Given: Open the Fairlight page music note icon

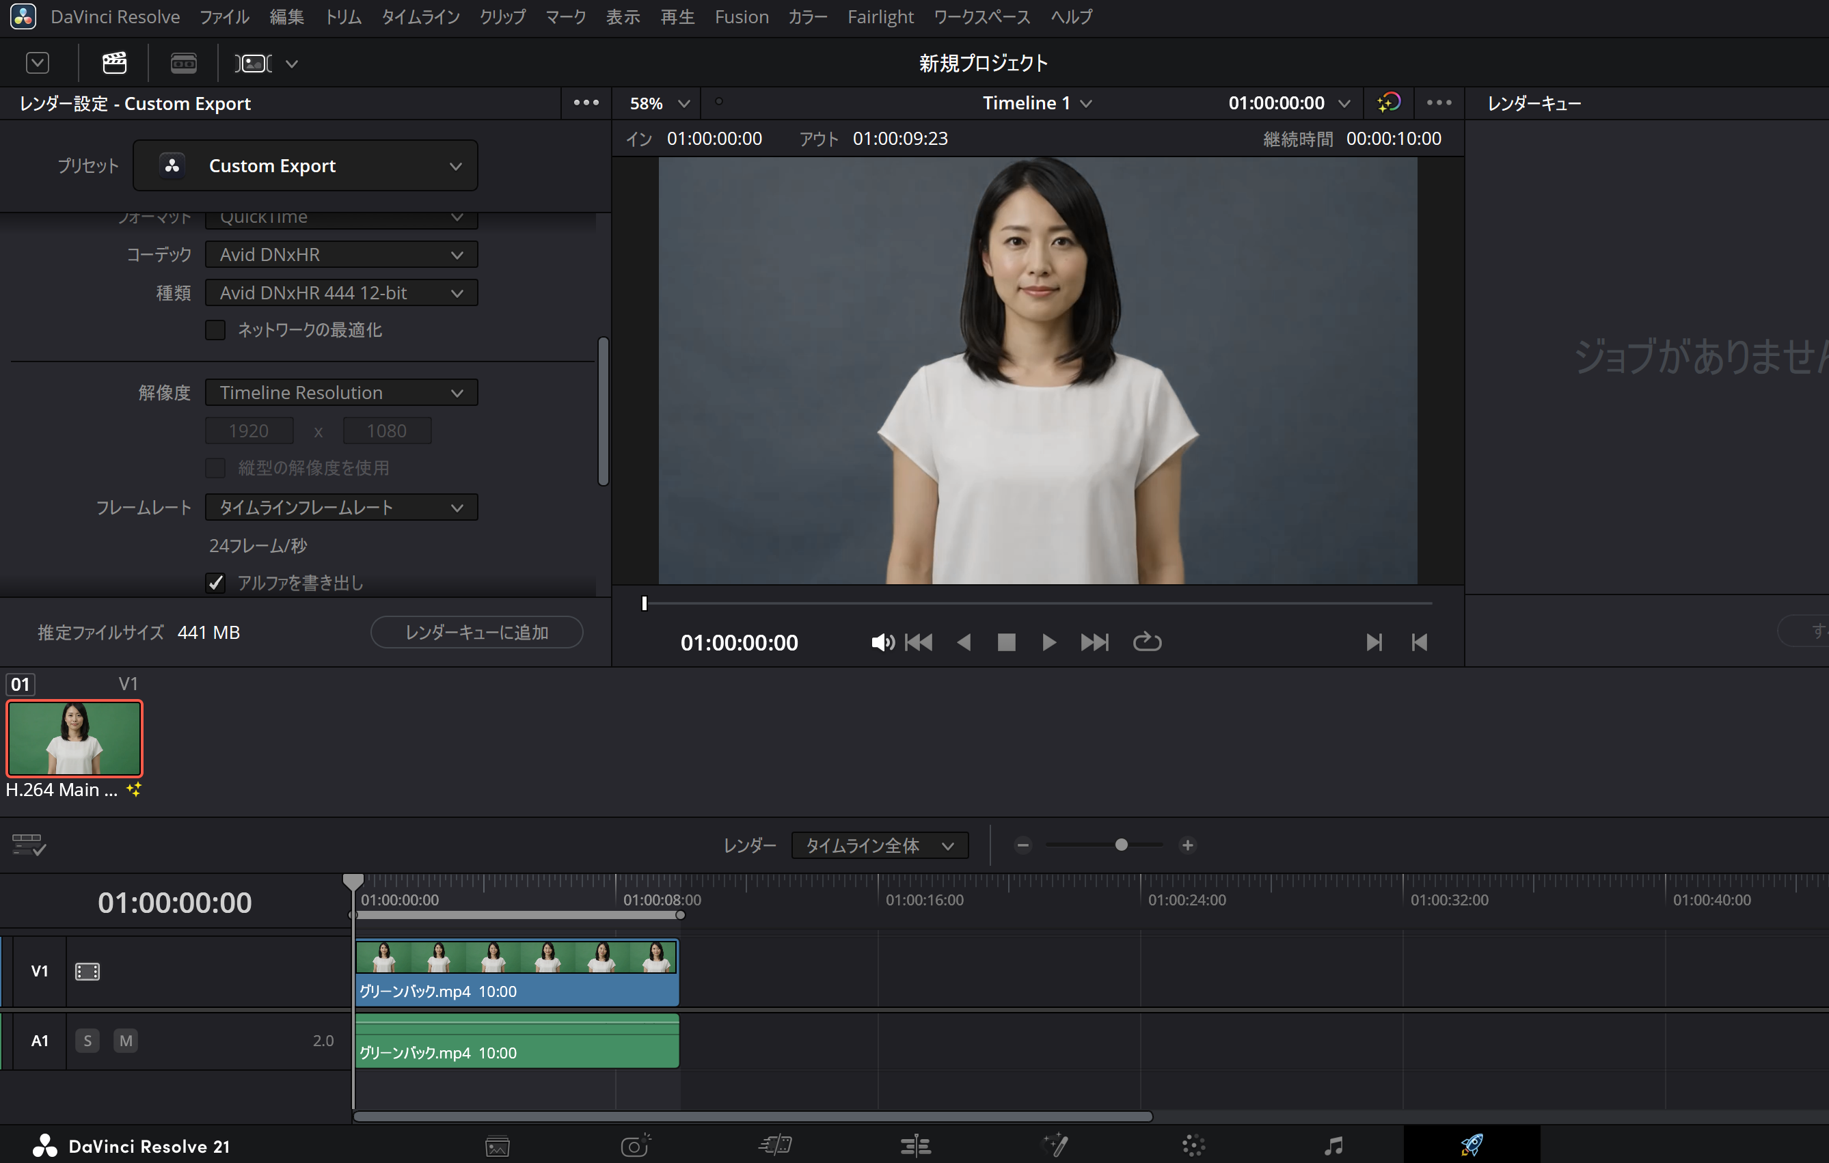Looking at the screenshot, I should click(x=1333, y=1145).
